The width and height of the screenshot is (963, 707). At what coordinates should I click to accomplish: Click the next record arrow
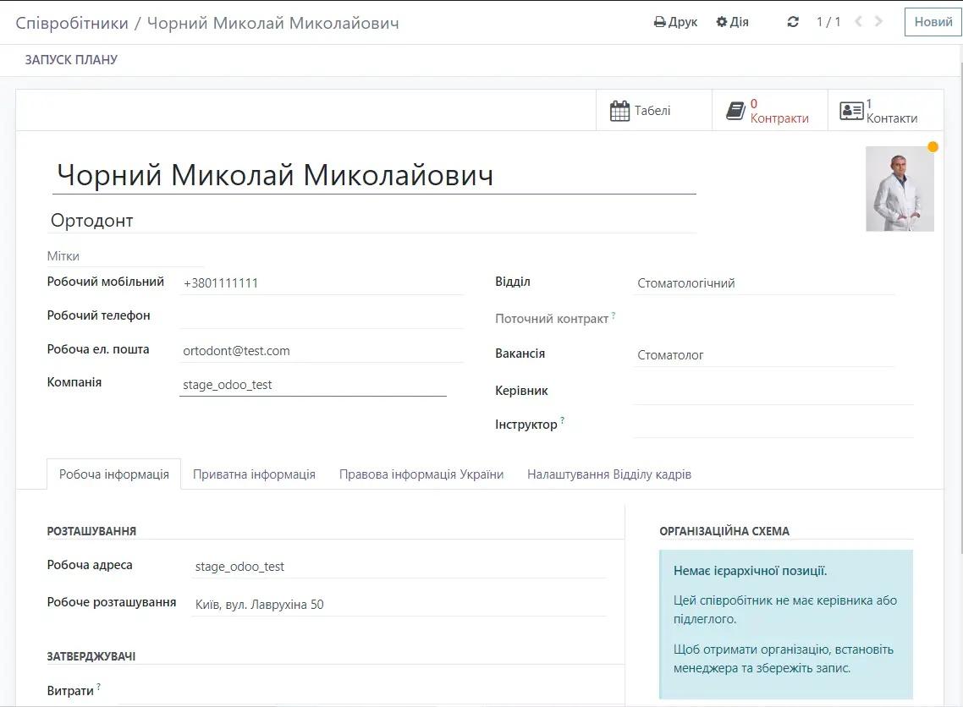(x=881, y=21)
